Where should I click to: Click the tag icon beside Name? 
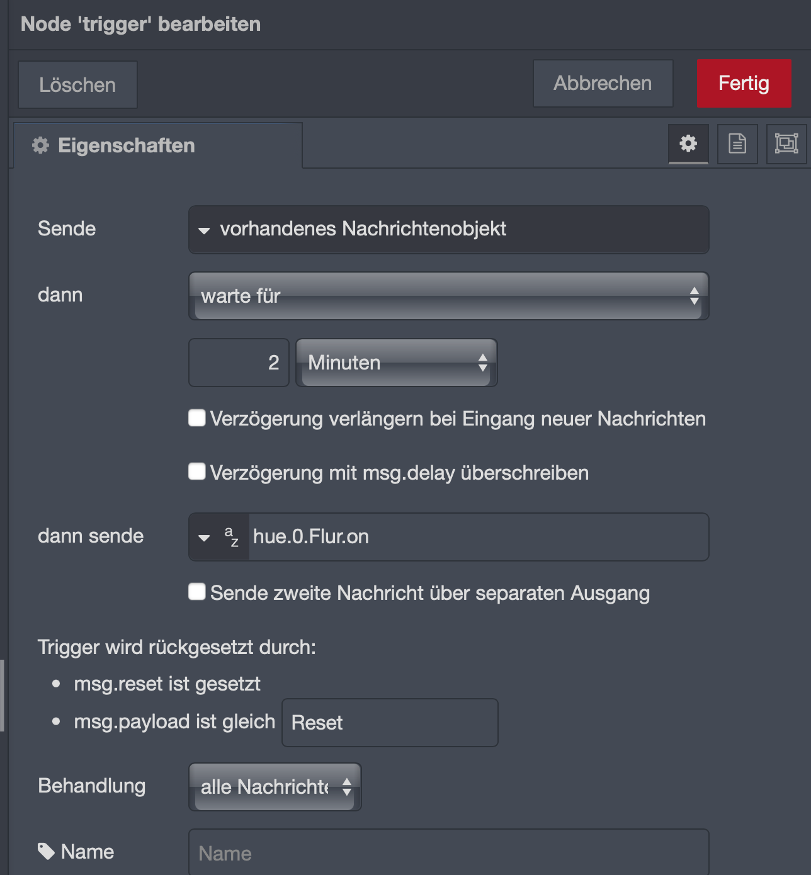[46, 851]
